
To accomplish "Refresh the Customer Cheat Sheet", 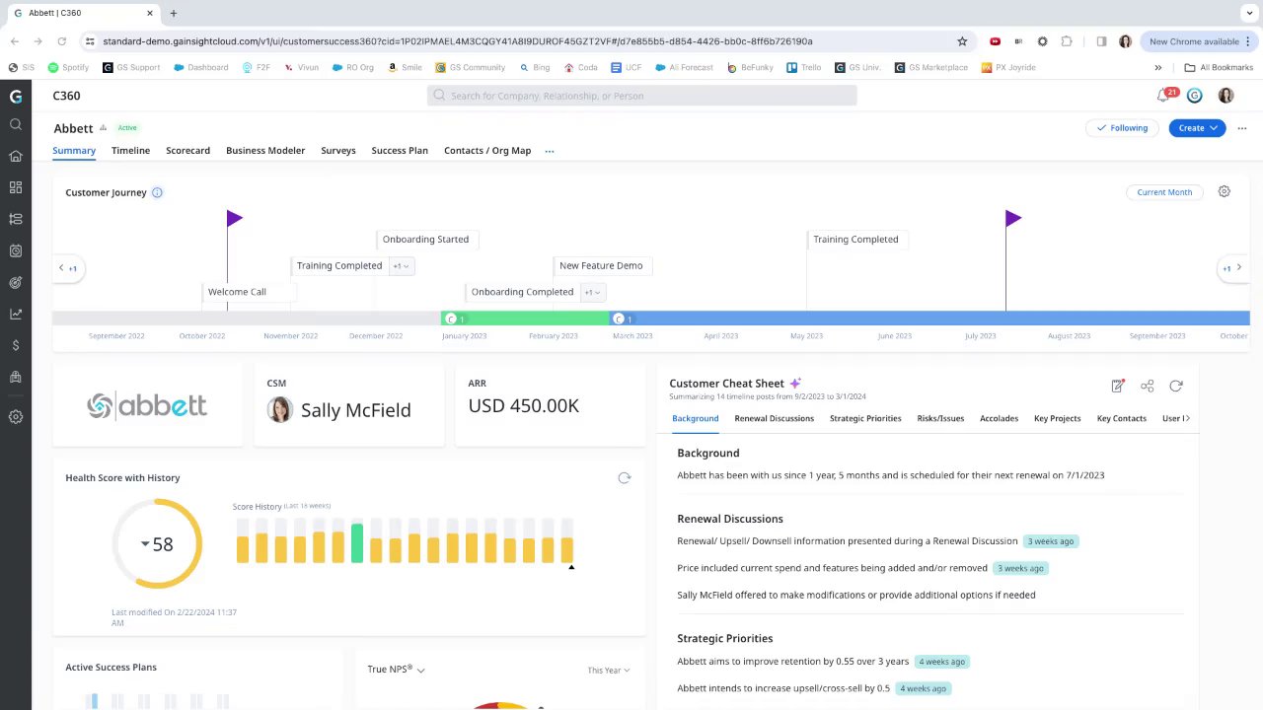I will [1175, 387].
